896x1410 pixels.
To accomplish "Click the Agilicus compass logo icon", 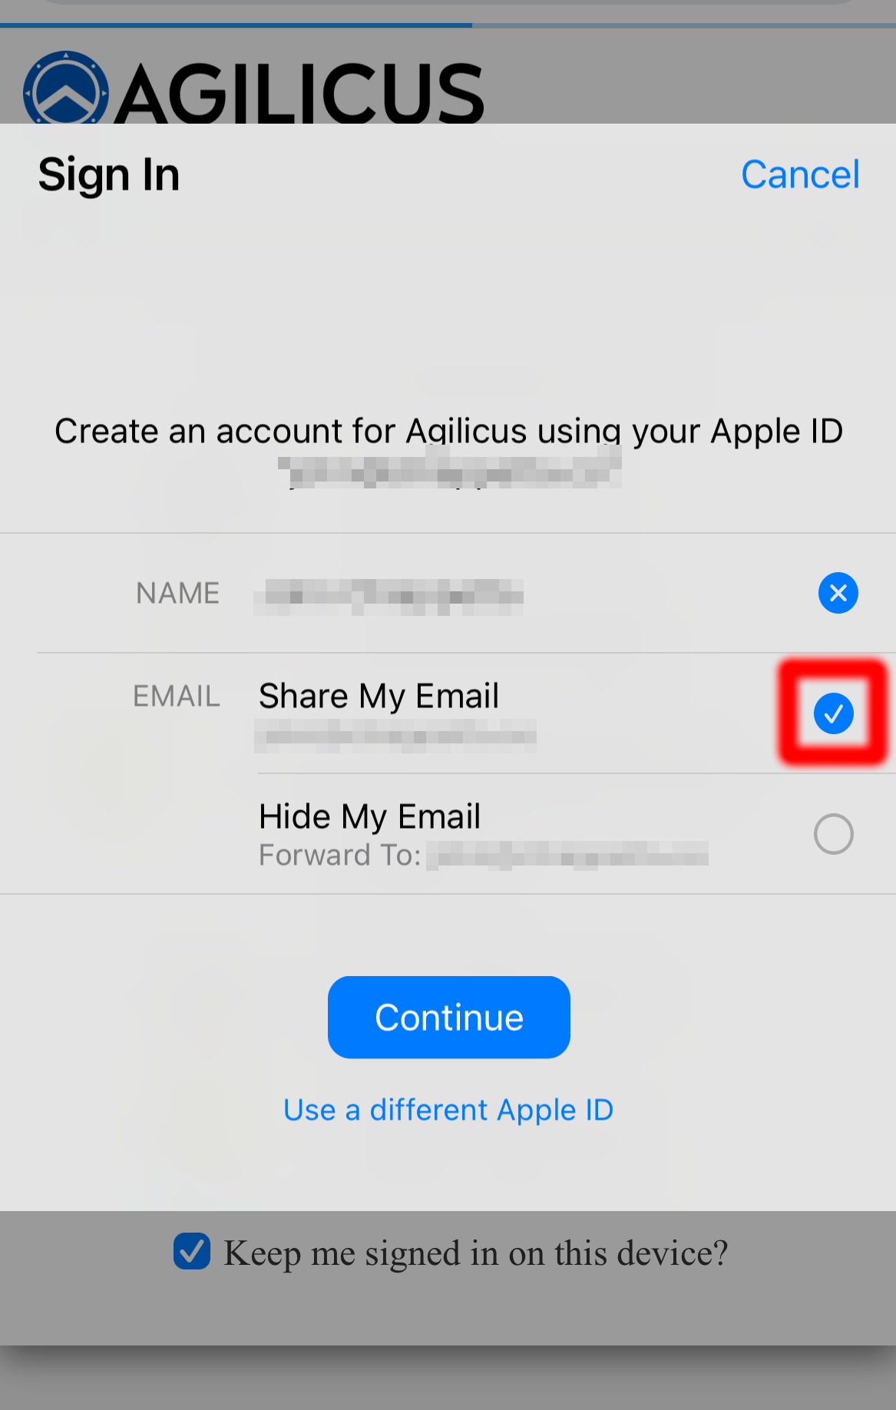I will tap(66, 88).
